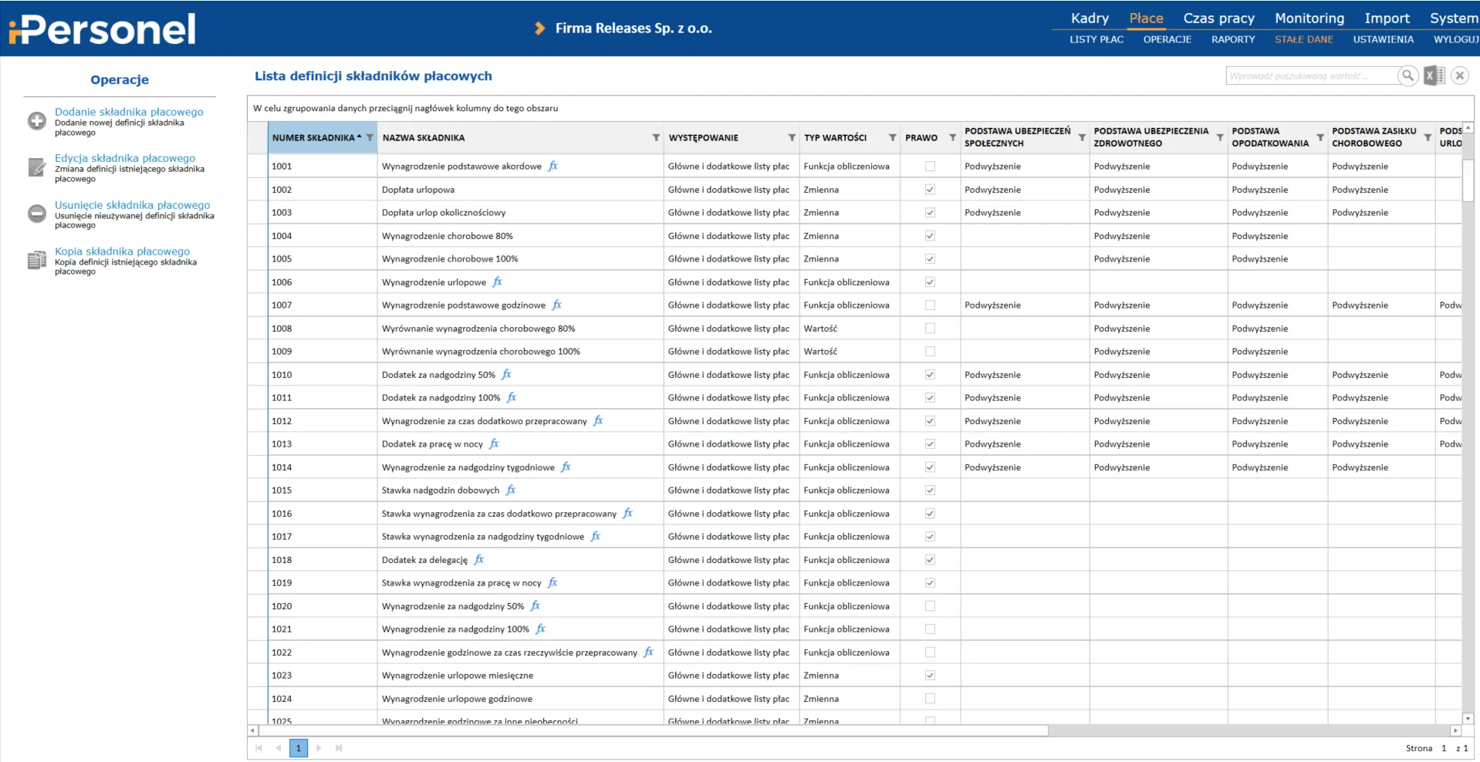The height and width of the screenshot is (762, 1480).
Task: Open filter for Występowanie column
Action: (792, 138)
